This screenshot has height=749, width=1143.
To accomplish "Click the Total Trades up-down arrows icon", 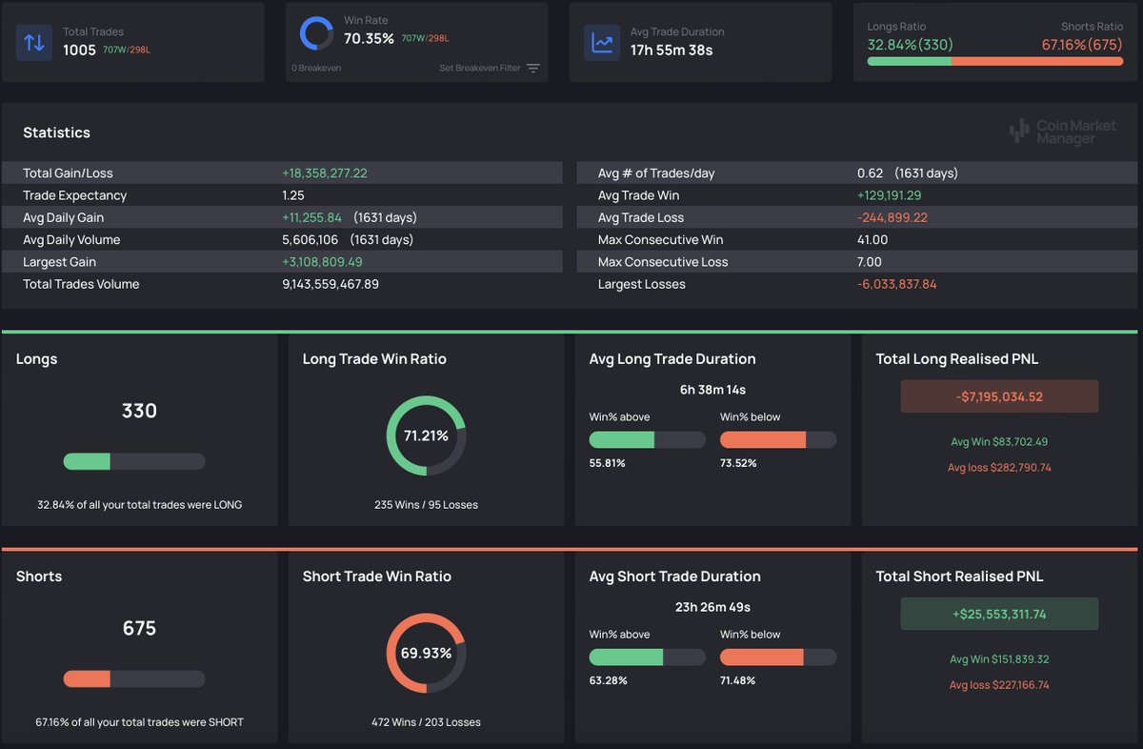I will click(34, 43).
